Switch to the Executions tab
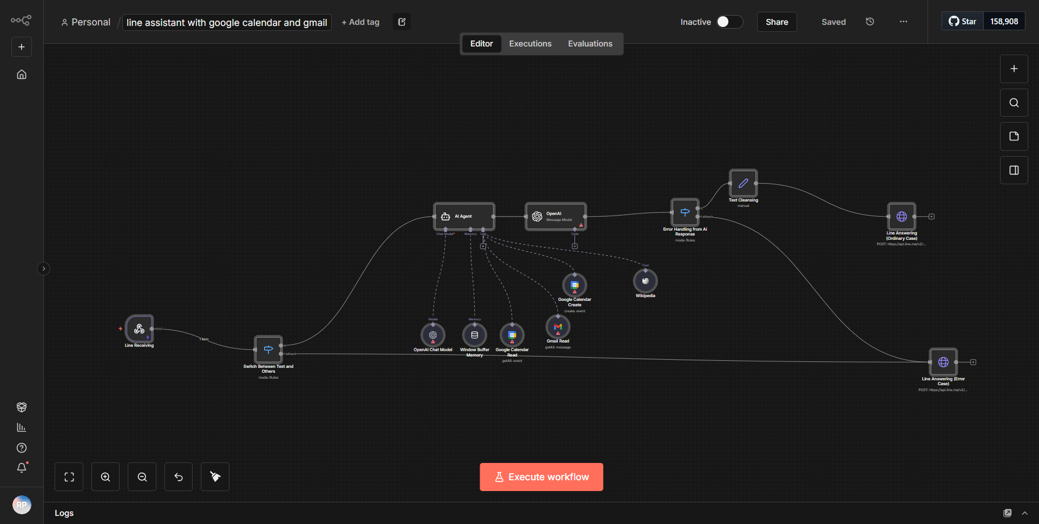This screenshot has width=1039, height=524. point(530,43)
